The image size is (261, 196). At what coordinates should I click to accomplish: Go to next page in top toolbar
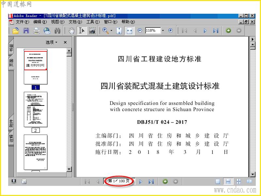pyautogui.click(x=205, y=30)
